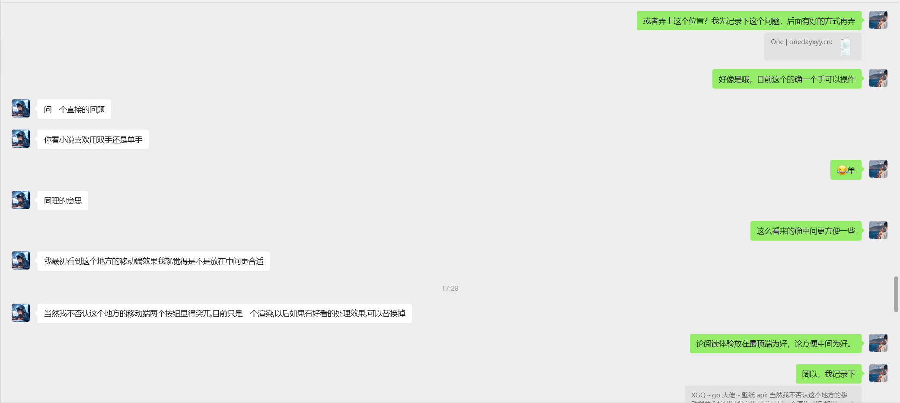Click avatar beside "好像是哦，目前这个的确一个手可以操作"

click(x=878, y=78)
